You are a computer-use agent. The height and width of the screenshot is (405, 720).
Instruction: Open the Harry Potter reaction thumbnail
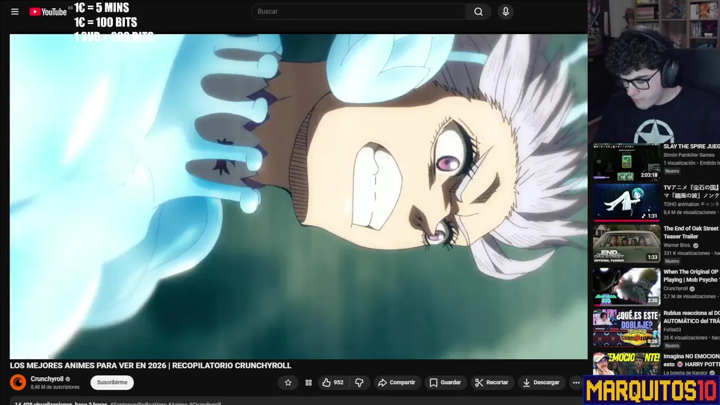pyautogui.click(x=627, y=364)
